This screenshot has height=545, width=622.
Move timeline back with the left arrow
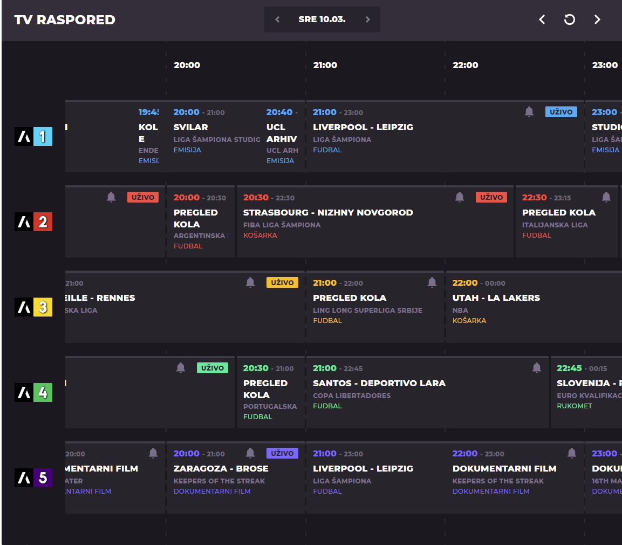click(542, 19)
